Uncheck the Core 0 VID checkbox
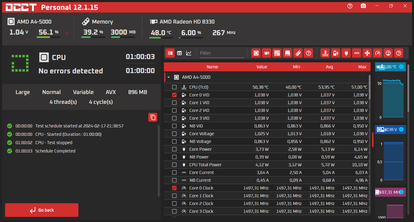The width and height of the screenshot is (414, 222). click(x=174, y=95)
